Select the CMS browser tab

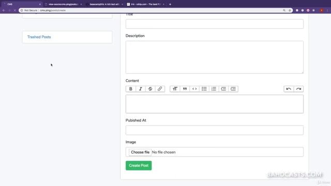[22, 4]
